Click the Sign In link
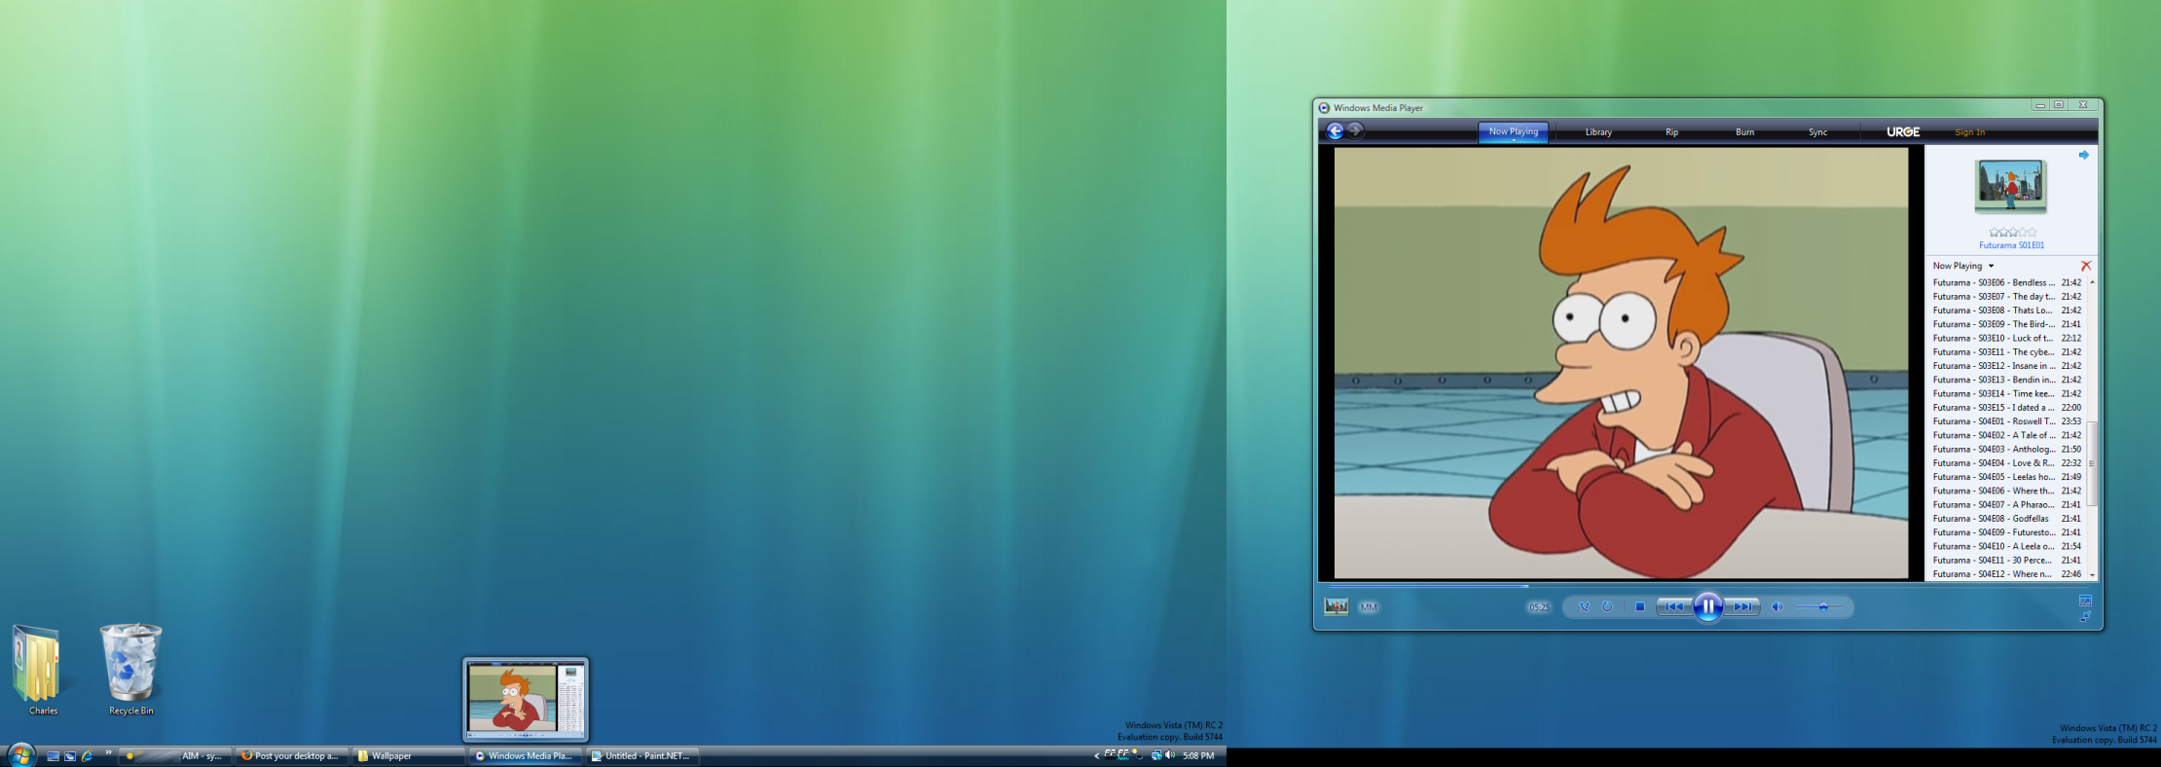 (x=1969, y=132)
